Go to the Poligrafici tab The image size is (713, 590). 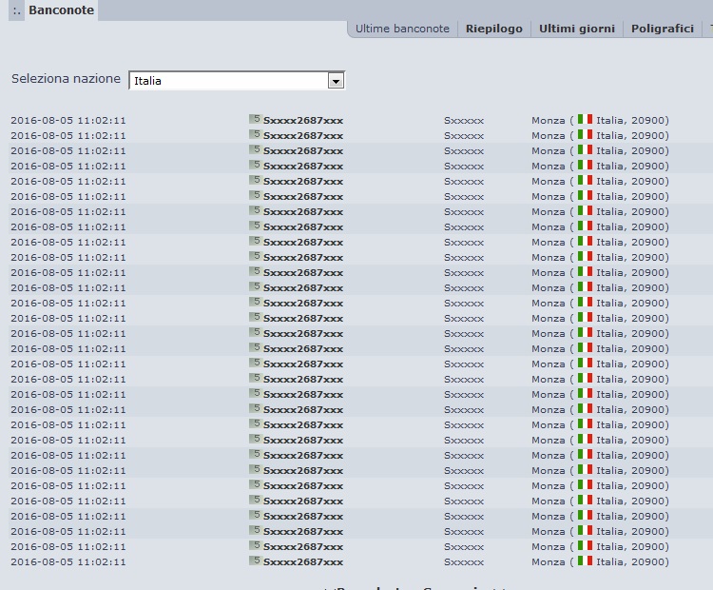[x=663, y=29]
